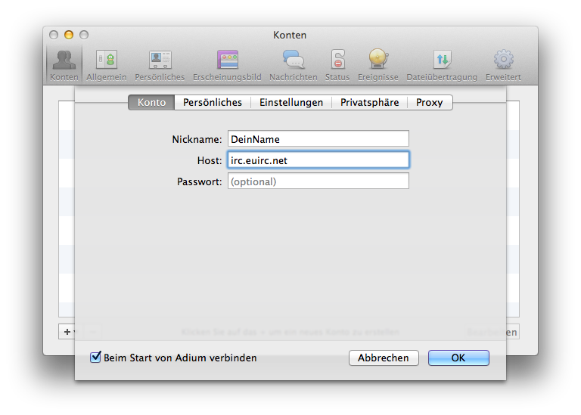Show the Status preferences pane

[x=337, y=64]
